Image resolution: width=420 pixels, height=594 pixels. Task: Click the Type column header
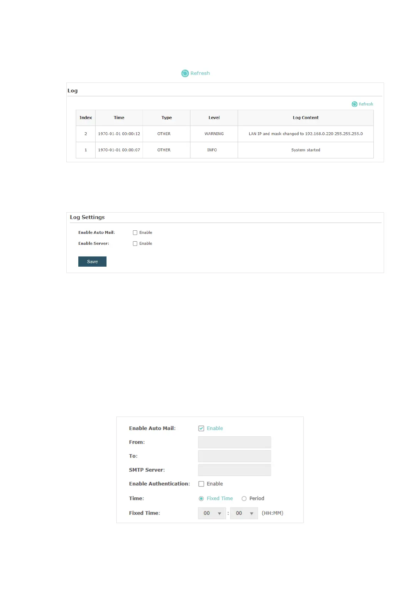(166, 118)
